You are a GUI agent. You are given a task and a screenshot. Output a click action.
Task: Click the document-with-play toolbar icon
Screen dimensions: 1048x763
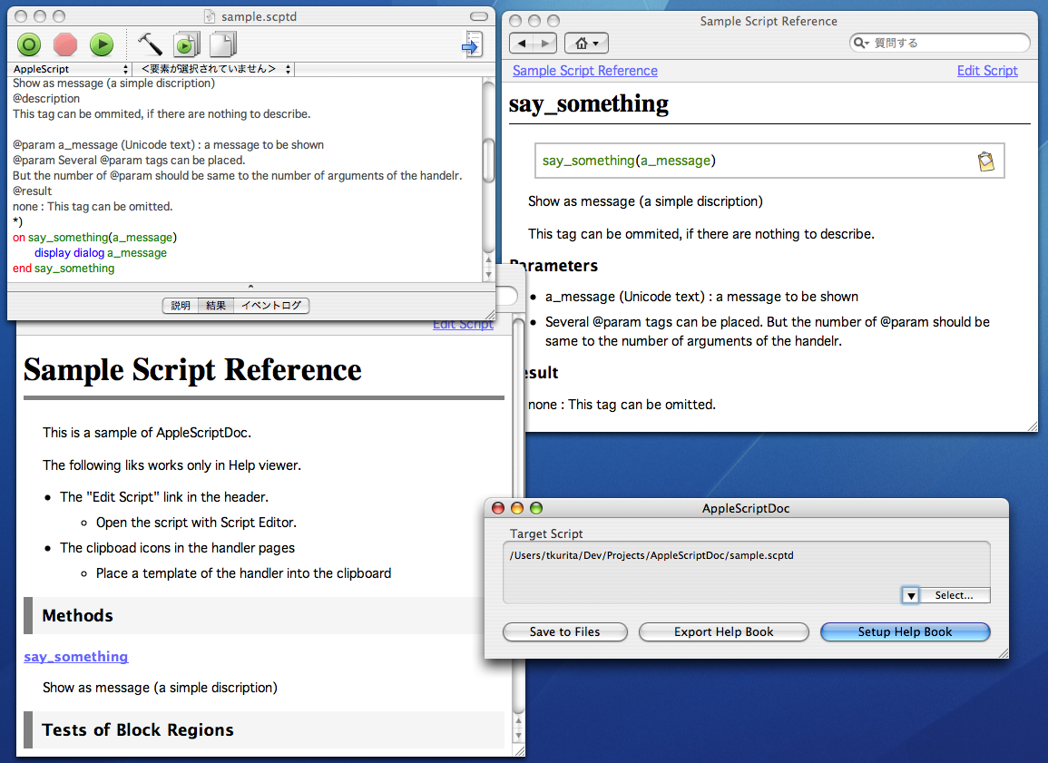(x=187, y=44)
